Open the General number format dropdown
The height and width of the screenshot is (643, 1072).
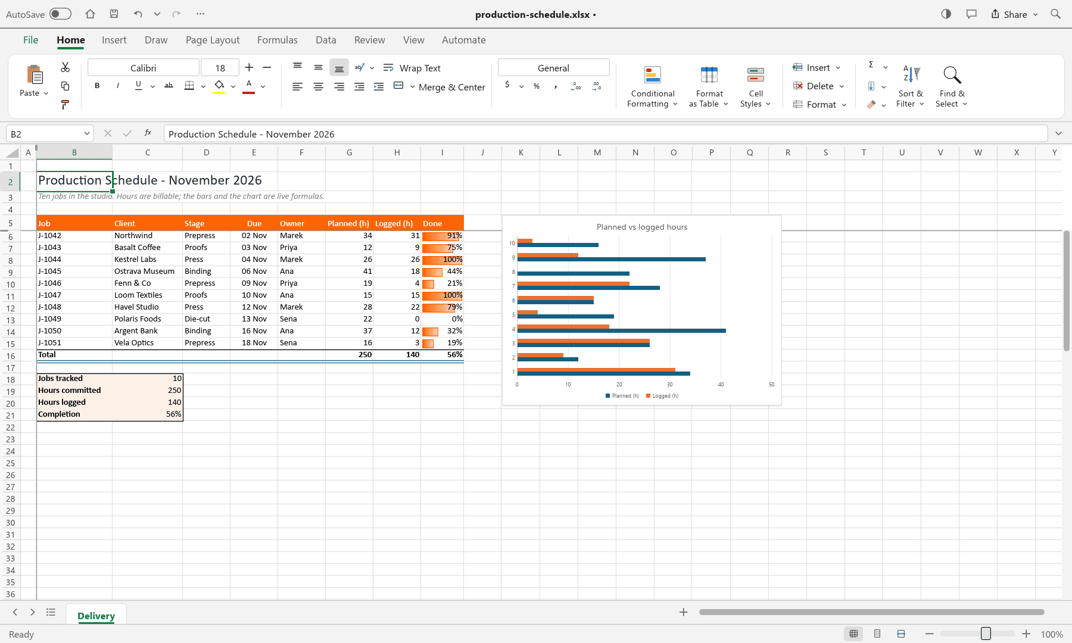click(x=553, y=68)
